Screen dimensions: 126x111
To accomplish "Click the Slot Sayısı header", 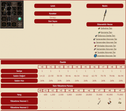I will [53, 21].
